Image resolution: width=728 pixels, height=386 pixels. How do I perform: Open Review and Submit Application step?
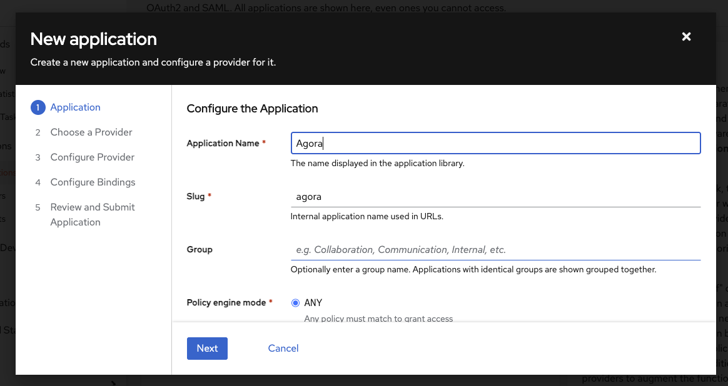pyautogui.click(x=93, y=214)
